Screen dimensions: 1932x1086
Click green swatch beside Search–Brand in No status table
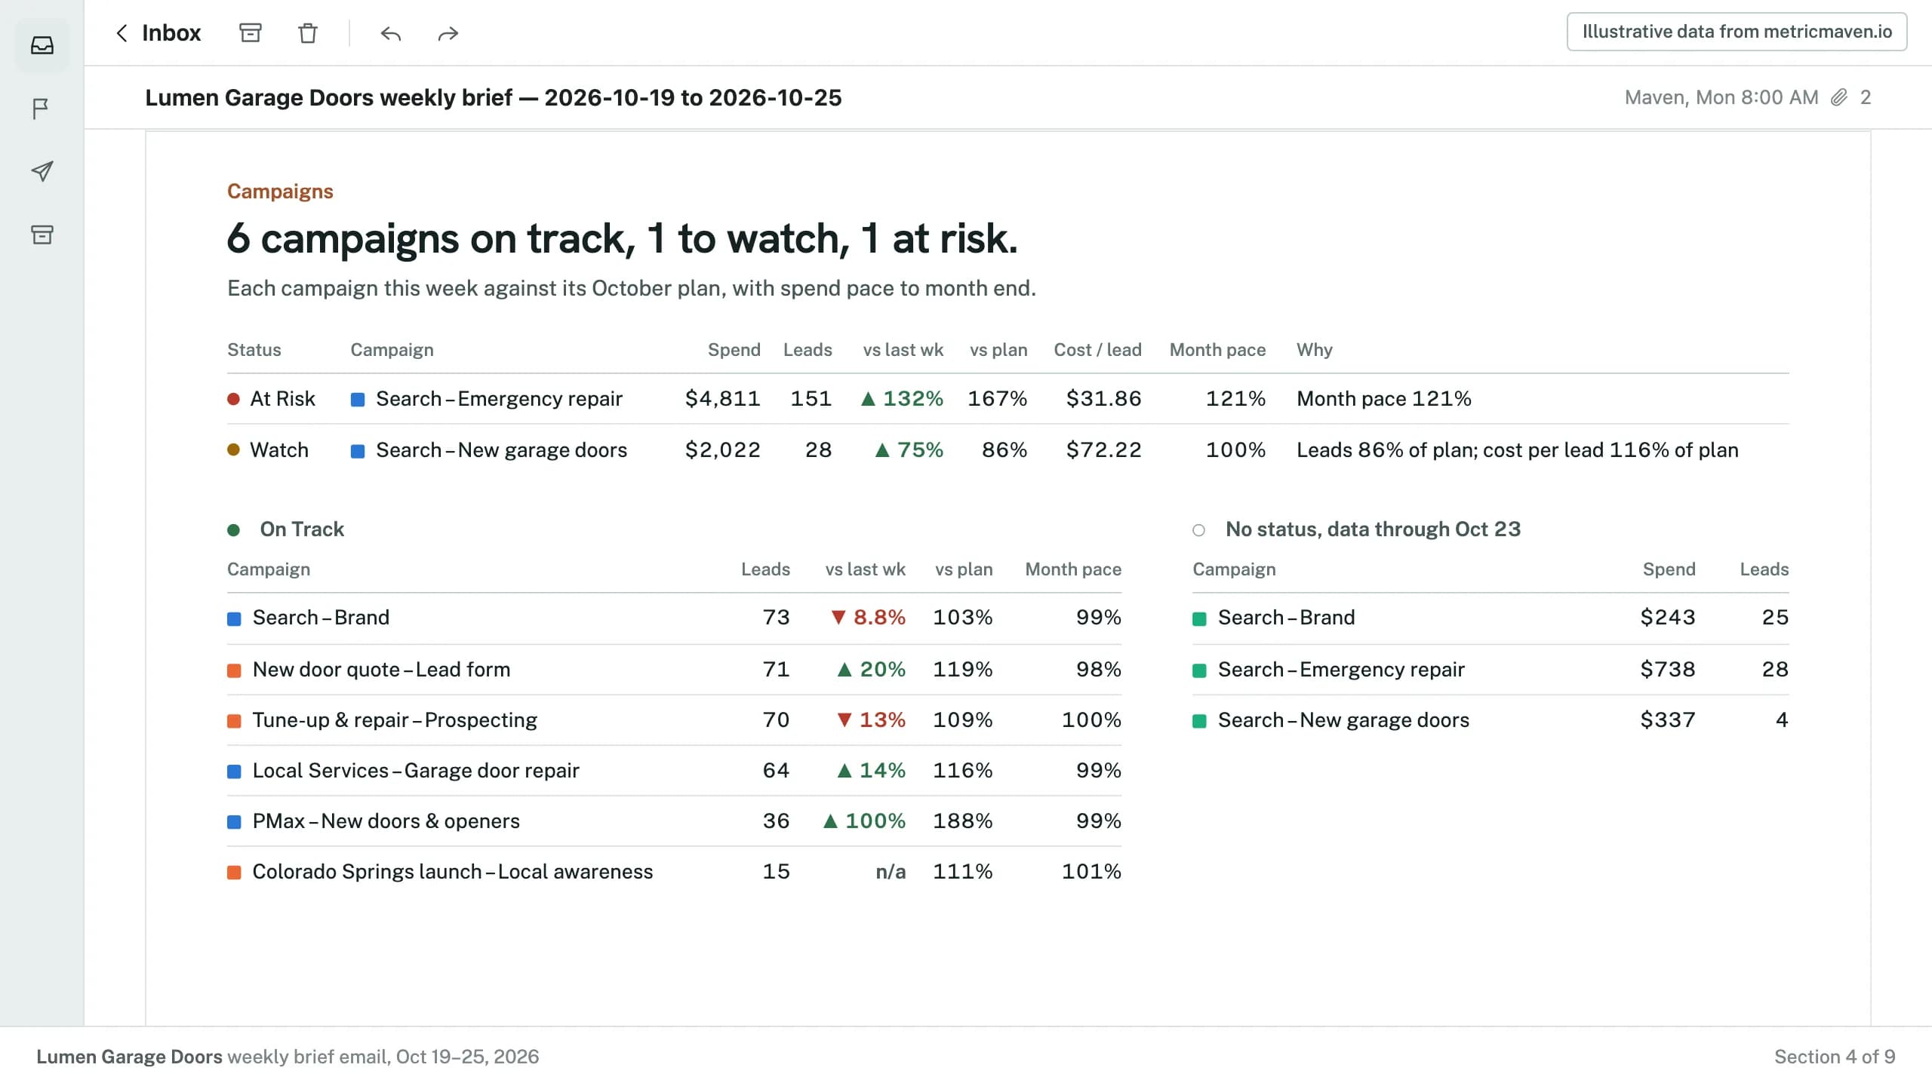click(x=1200, y=619)
